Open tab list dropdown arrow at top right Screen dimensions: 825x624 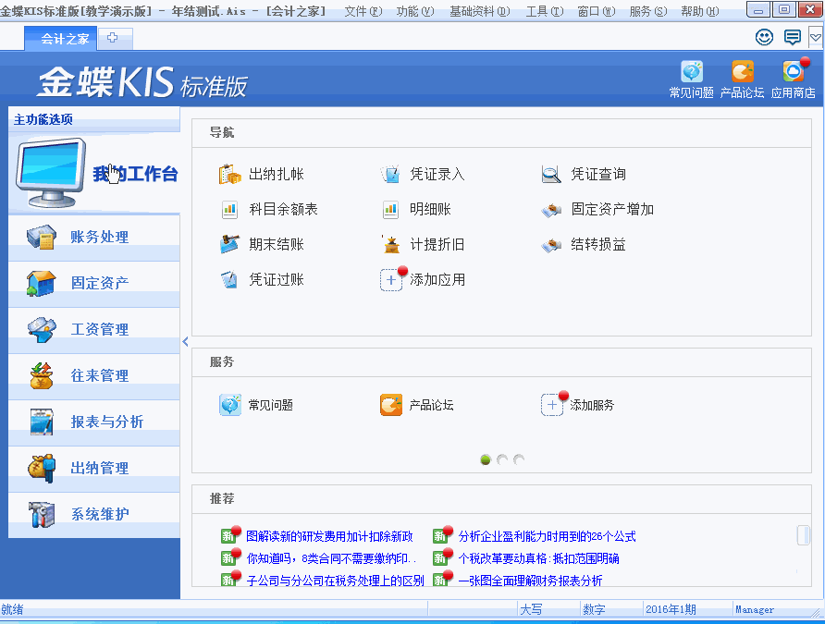point(816,38)
